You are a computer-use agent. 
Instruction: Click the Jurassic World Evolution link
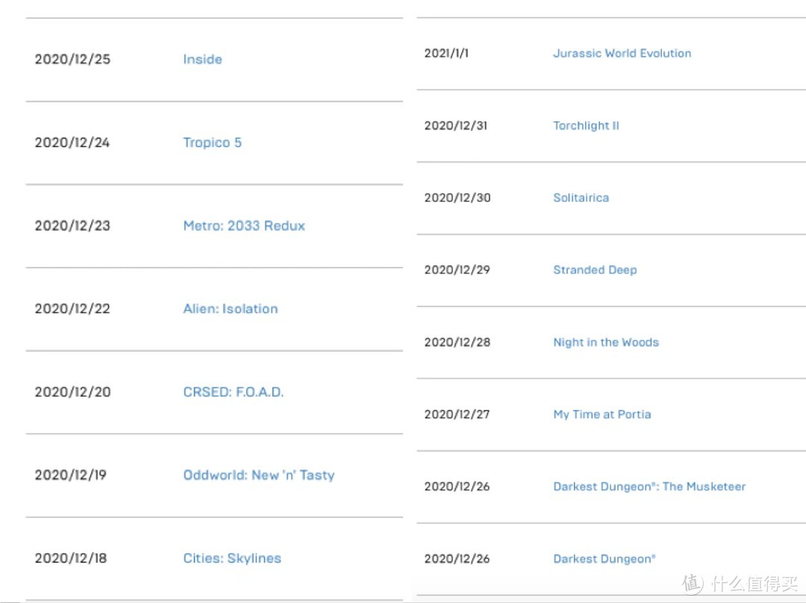click(x=622, y=54)
